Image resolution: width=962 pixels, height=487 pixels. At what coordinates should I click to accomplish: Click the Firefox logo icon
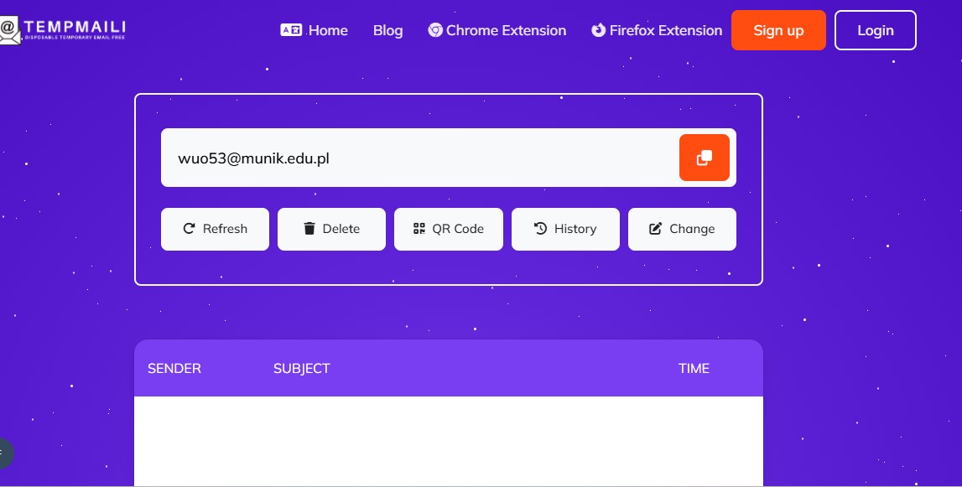[598, 30]
